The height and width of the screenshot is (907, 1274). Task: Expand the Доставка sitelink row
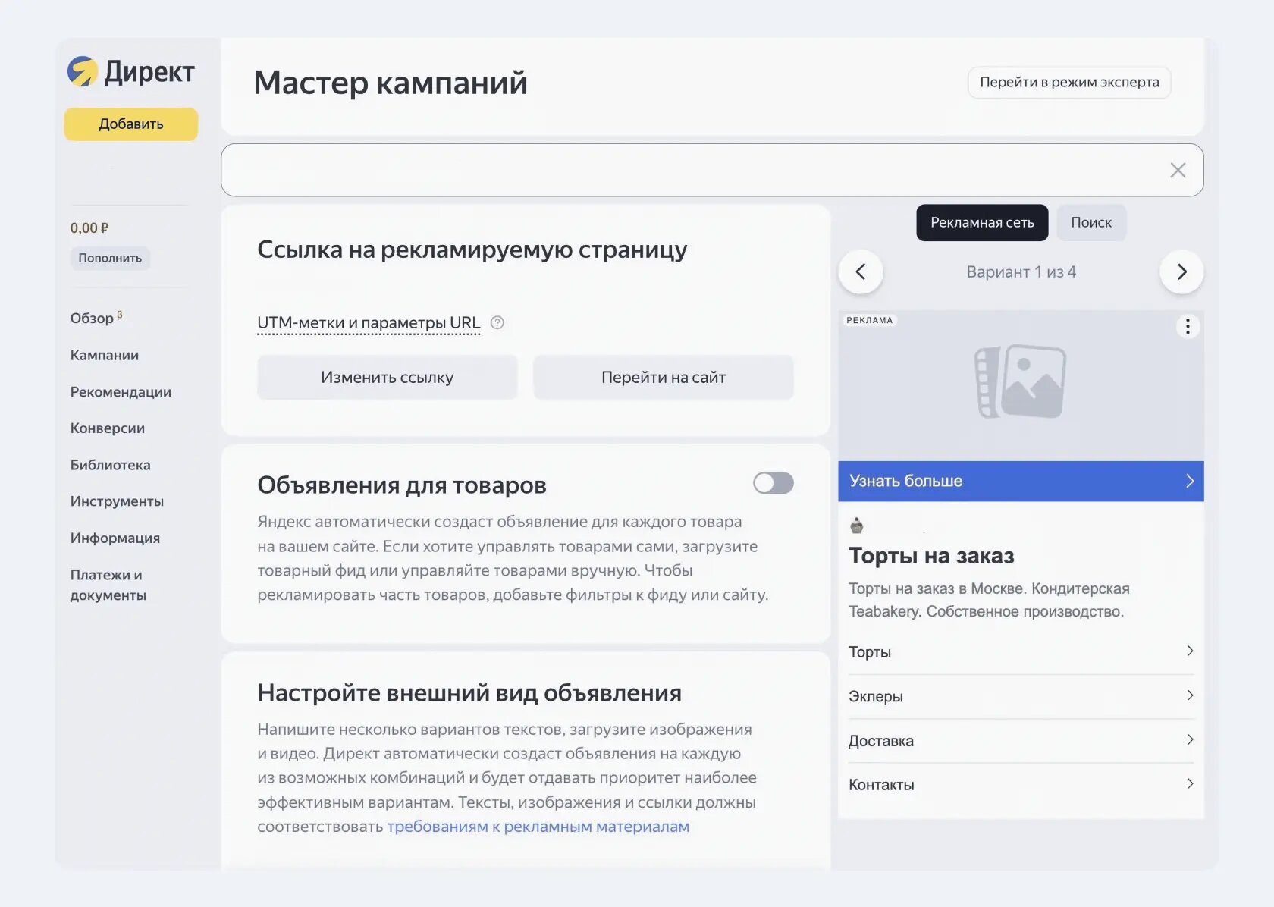pos(1021,741)
